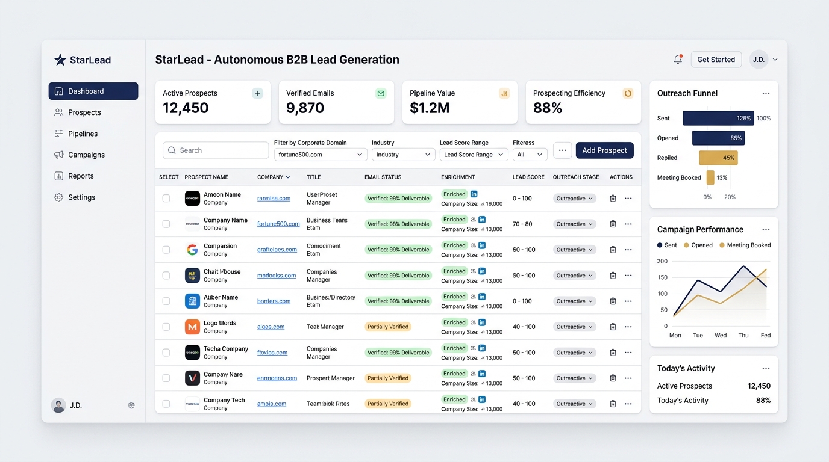Click the mail icon on Verified Emails card
The width and height of the screenshot is (829, 462).
click(381, 93)
